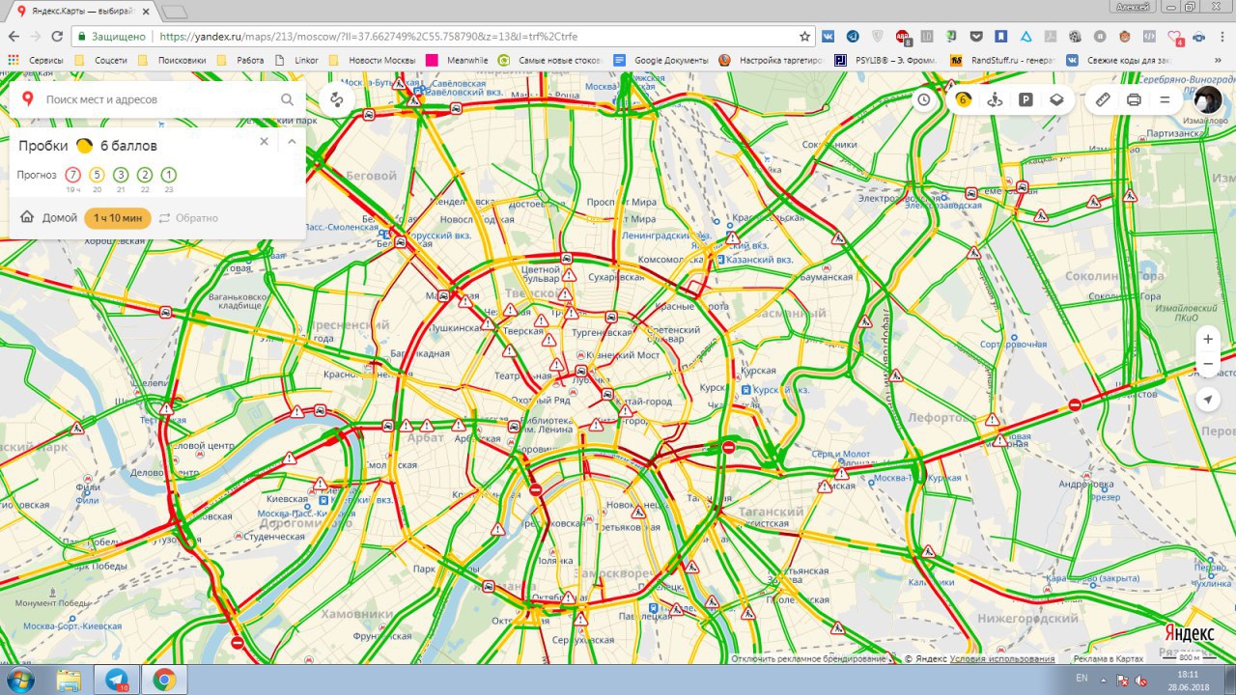The width and height of the screenshot is (1236, 695).
Task: Open the Новости Москвы bookmarks folder
Action: tap(372, 60)
